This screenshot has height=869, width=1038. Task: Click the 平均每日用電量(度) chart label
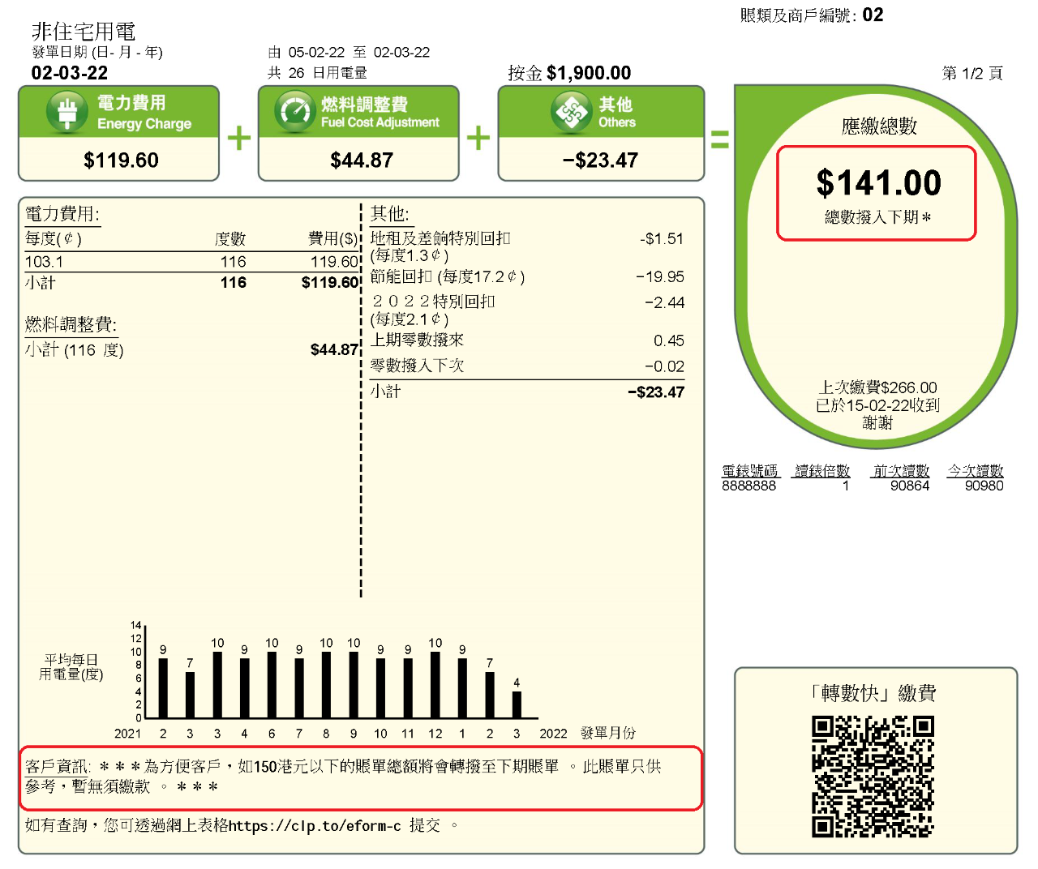(x=71, y=667)
